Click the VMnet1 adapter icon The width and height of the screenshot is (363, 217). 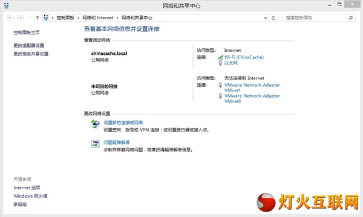coord(220,85)
